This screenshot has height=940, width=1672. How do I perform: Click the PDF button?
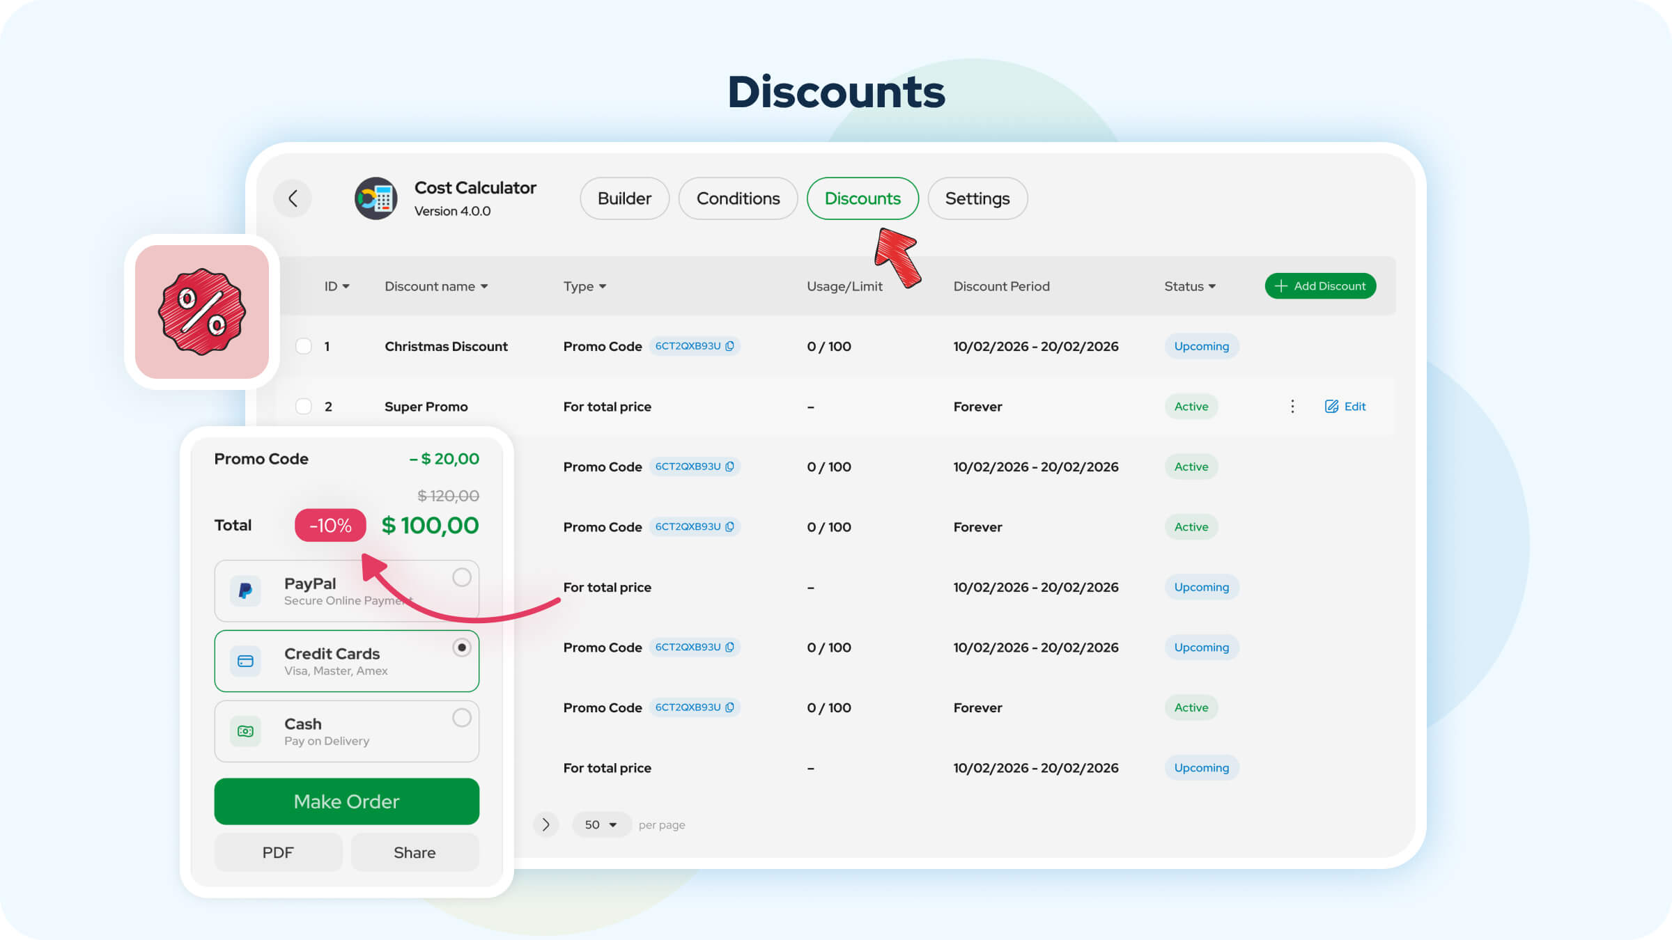click(x=278, y=852)
